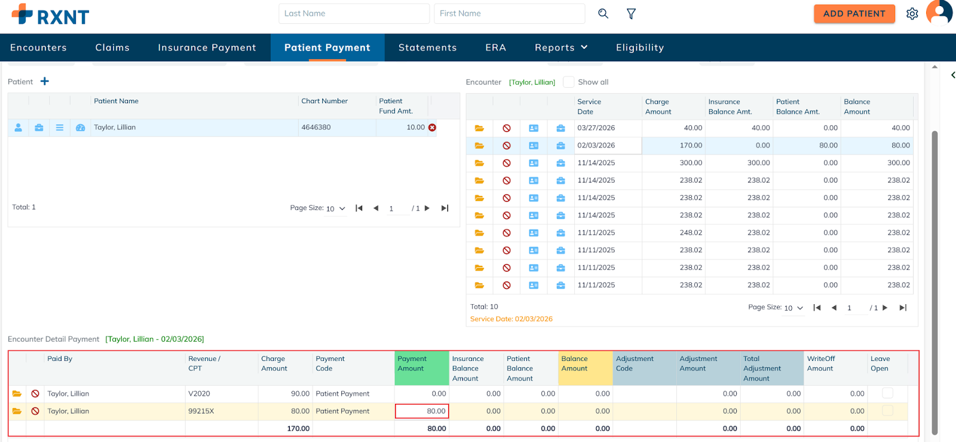Image resolution: width=956 pixels, height=442 pixels.
Task: Open the Eligibility tab
Action: 639,48
